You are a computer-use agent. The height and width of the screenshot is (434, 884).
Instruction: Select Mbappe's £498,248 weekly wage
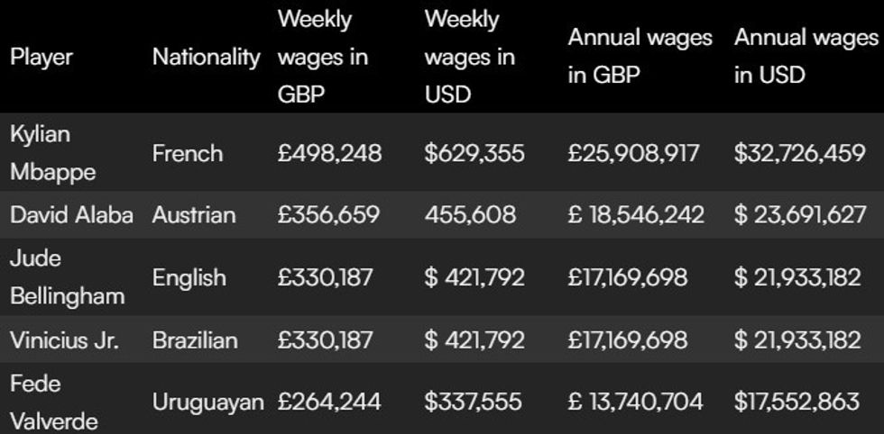click(x=329, y=153)
